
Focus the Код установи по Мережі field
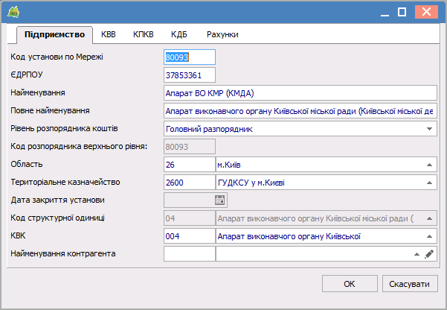point(189,57)
